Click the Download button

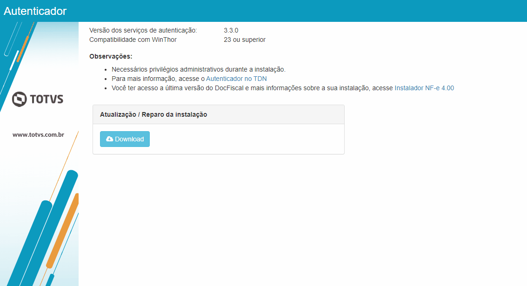tap(125, 139)
